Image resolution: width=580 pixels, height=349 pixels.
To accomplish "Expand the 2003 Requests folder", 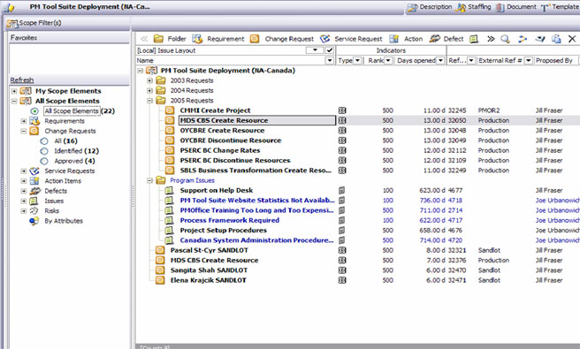I will click(149, 80).
